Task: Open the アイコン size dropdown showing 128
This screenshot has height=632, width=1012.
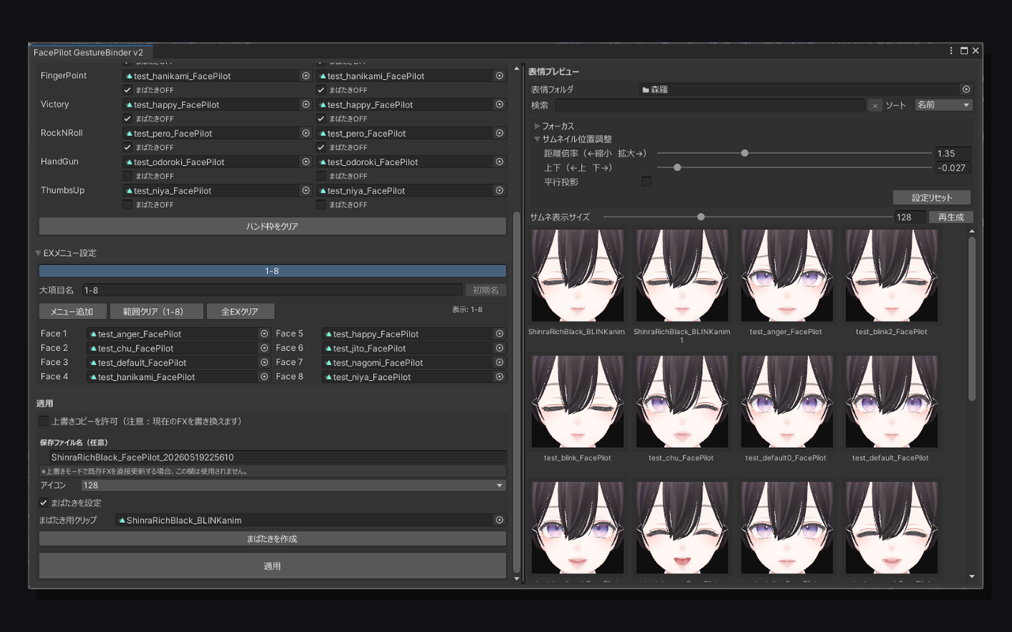Action: pos(293,486)
